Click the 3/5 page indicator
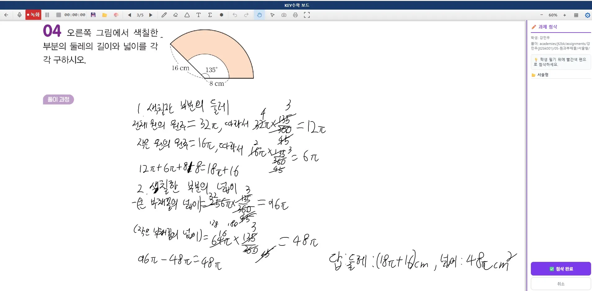Viewport: 592px width, 291px height. [x=140, y=15]
